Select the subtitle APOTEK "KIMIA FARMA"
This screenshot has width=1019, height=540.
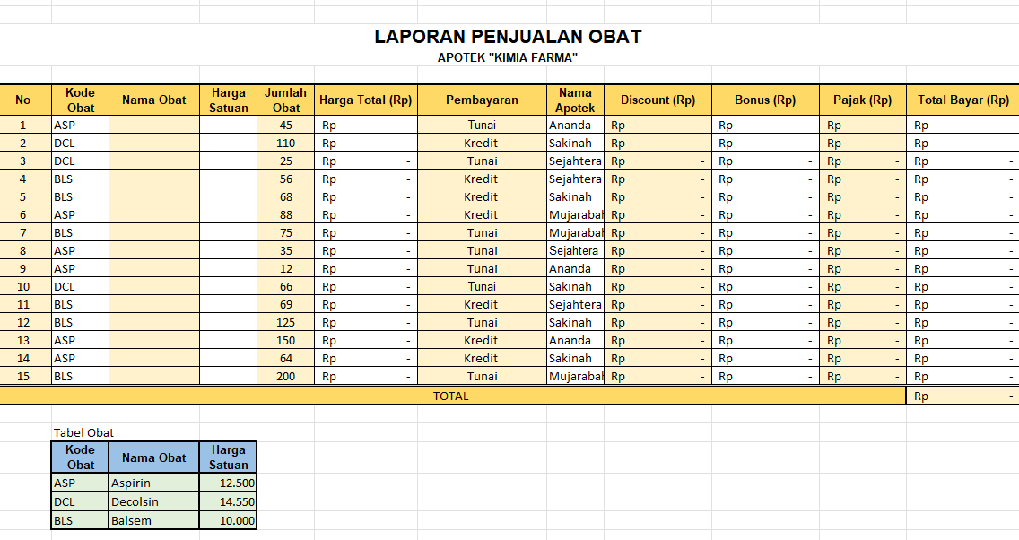click(x=508, y=57)
